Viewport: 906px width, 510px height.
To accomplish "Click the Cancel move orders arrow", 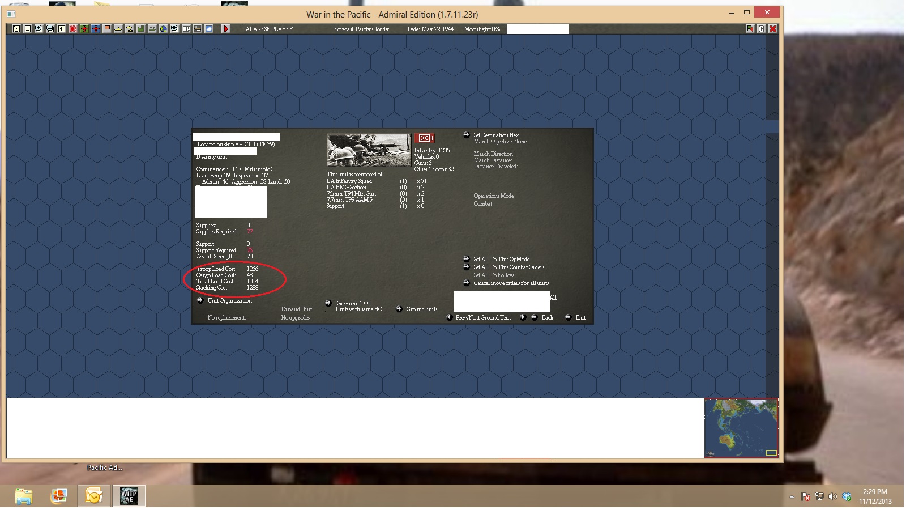I will coord(467,283).
